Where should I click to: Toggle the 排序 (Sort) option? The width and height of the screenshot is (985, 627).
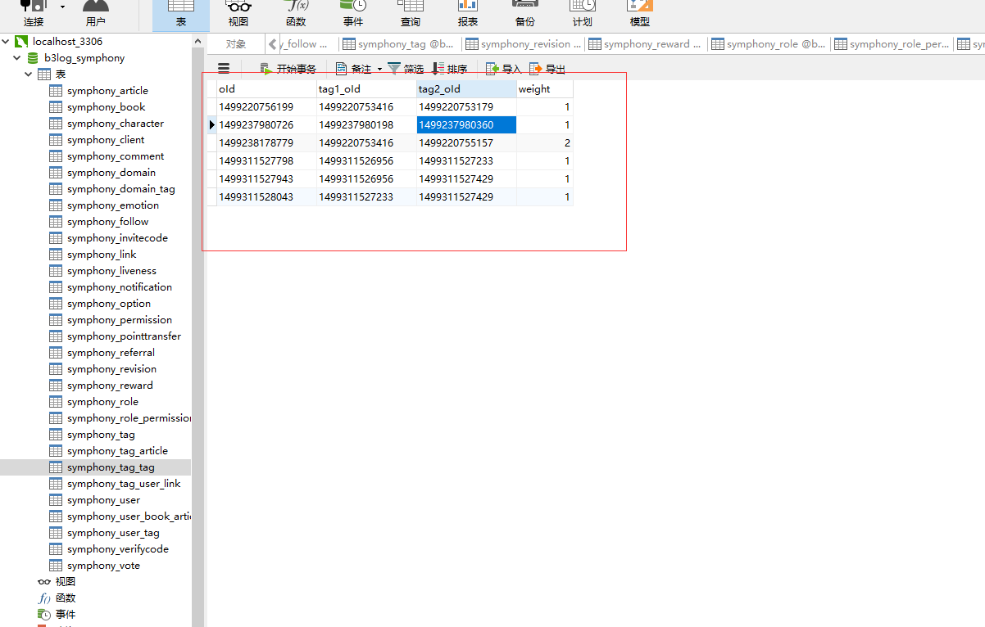450,68
